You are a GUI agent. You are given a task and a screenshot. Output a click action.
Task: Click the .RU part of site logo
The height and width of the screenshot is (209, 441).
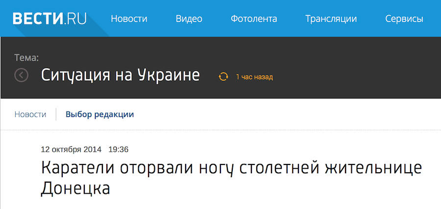[73, 19]
